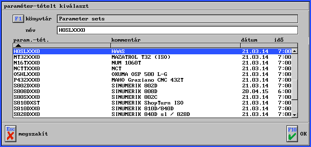The width and height of the screenshot is (311, 147).
Task: Confirm with the F10 OK checkmark icon
Action: (x=292, y=134)
